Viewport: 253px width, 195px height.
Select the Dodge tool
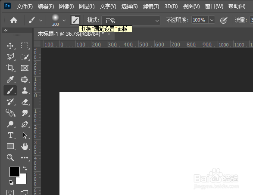[x=10, y=124]
